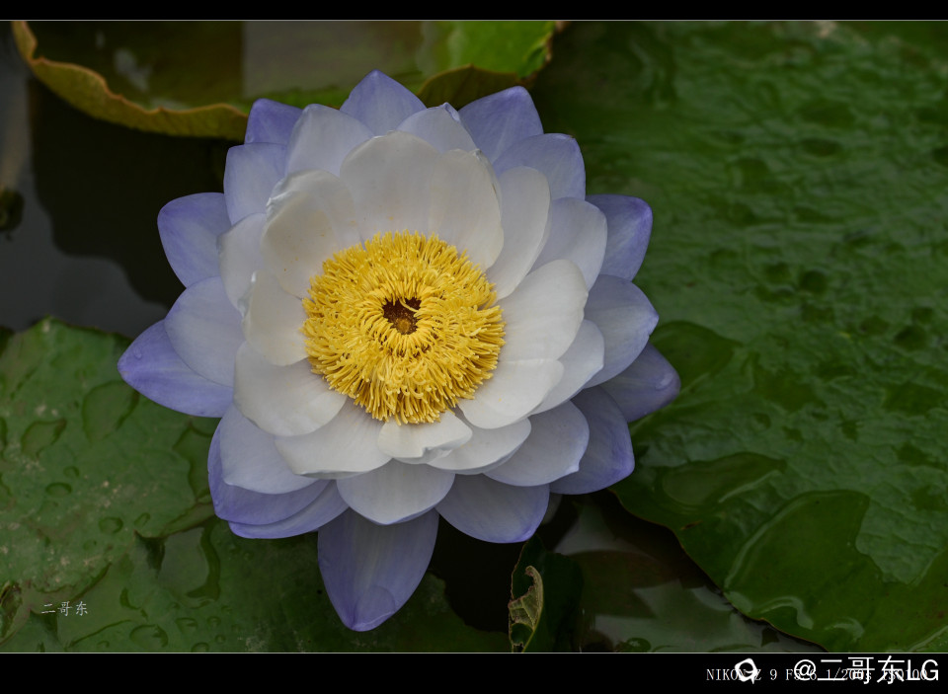Click the black top border bar
The height and width of the screenshot is (694, 948).
(474, 10)
